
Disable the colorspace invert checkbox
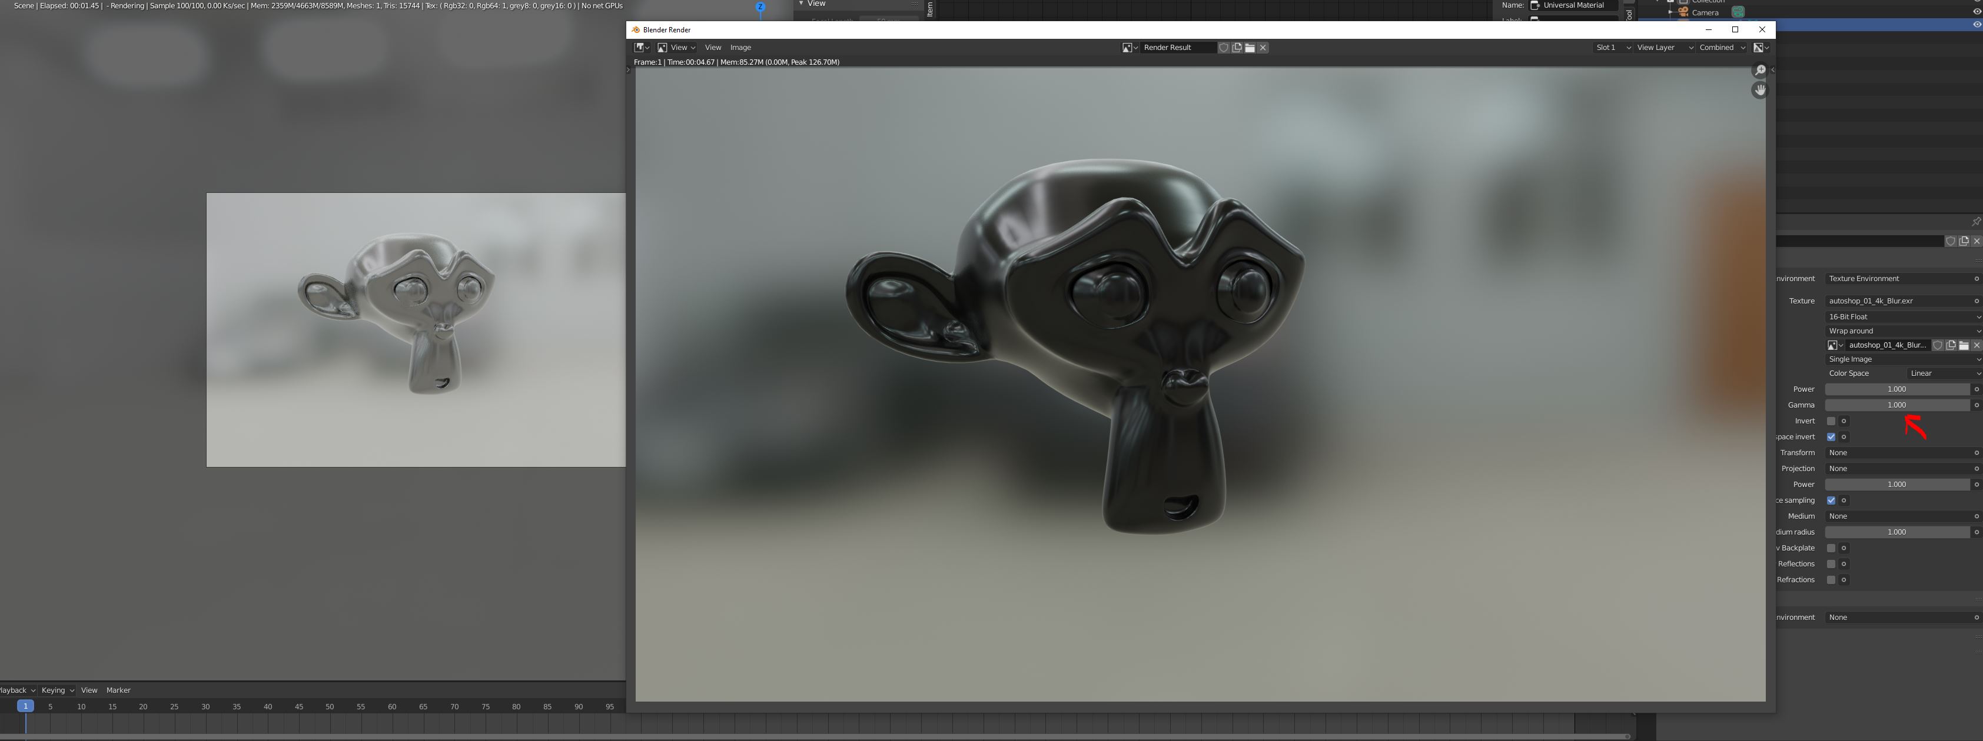coord(1831,437)
